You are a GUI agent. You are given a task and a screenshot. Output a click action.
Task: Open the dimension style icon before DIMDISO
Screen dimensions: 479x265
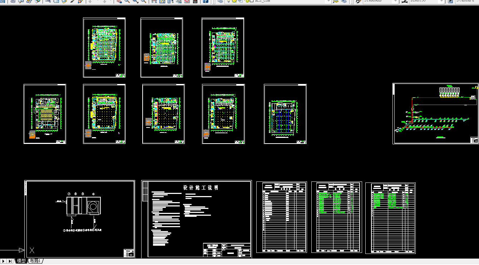tap(404, 1)
